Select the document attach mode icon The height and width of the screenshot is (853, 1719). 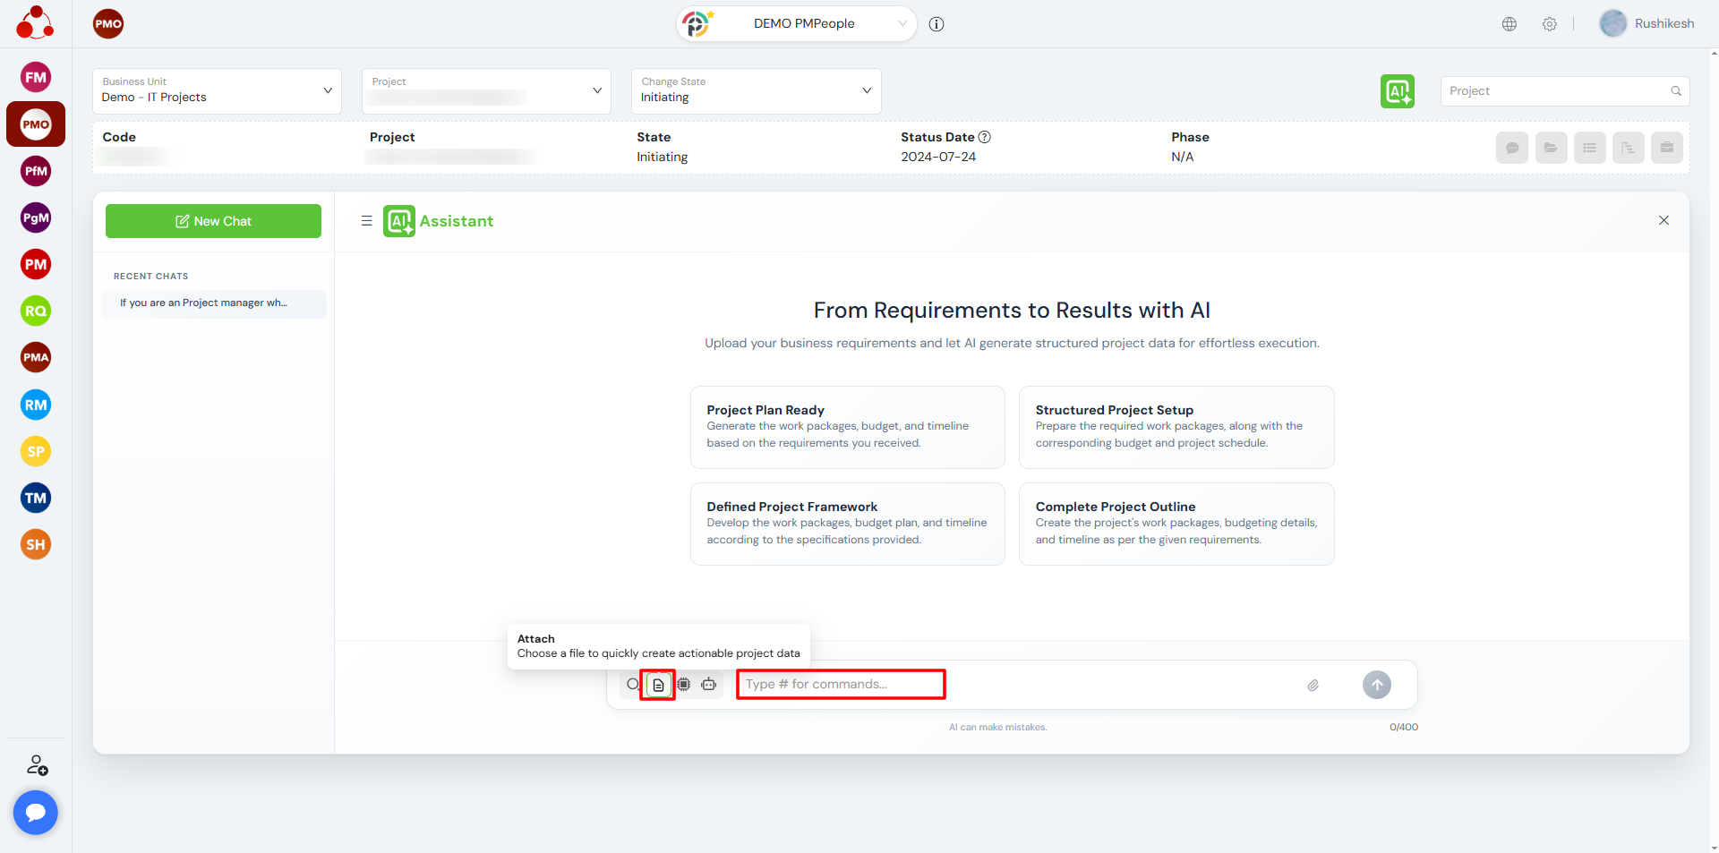658,685
